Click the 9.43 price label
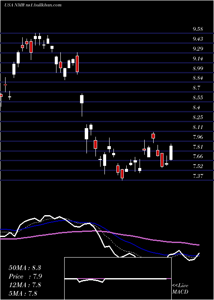The height and width of the screenshot is (300, 214). [198, 39]
